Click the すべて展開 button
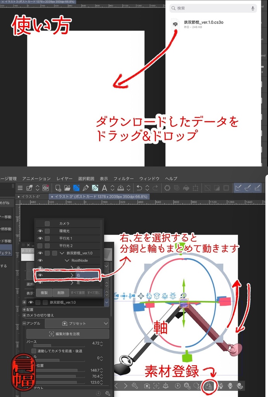The height and width of the screenshot is (397, 268). click(x=77, y=293)
